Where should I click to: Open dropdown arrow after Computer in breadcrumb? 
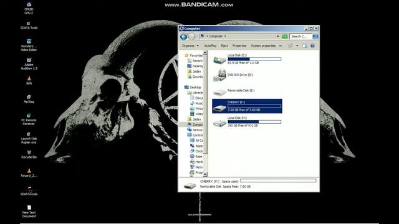(225, 36)
